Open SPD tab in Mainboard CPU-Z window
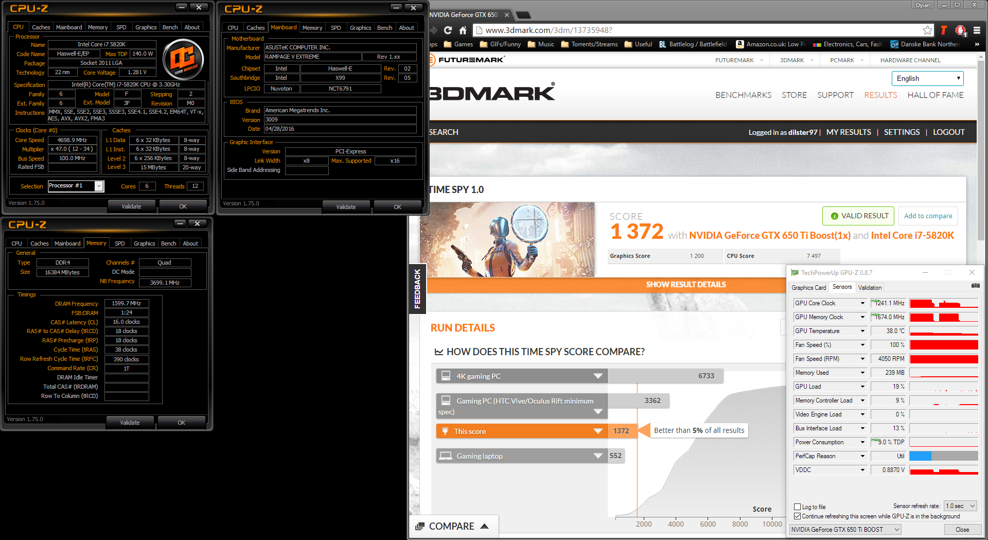The width and height of the screenshot is (988, 540). pyautogui.click(x=336, y=28)
